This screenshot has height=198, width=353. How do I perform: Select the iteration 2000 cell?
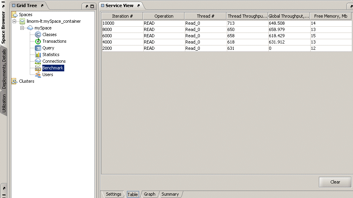[x=123, y=49]
